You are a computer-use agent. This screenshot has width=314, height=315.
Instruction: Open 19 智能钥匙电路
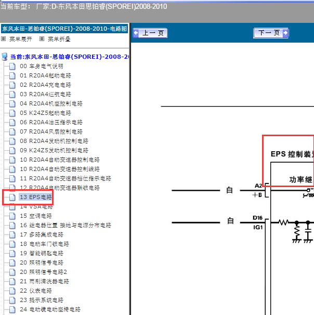pos(42,253)
